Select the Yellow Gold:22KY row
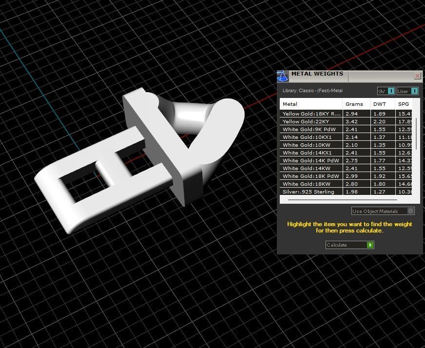The height and width of the screenshot is (348, 425). point(346,121)
